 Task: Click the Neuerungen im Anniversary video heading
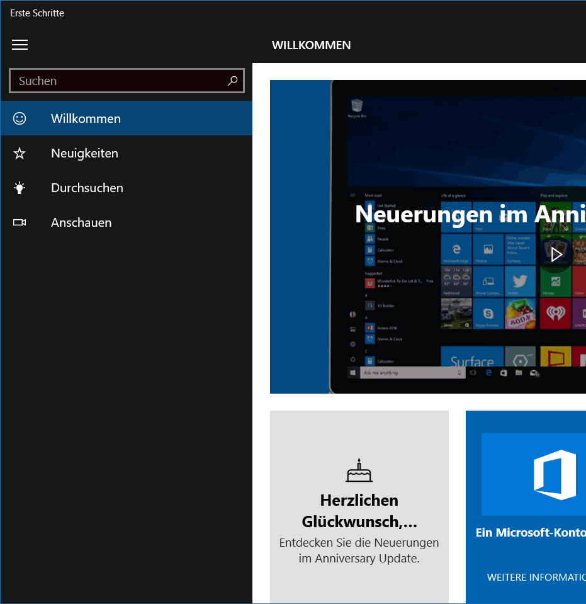point(470,214)
